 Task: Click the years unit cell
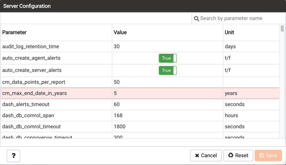coord(251,93)
